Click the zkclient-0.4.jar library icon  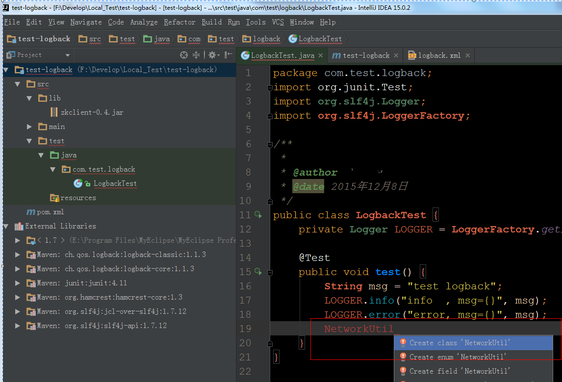pyautogui.click(x=54, y=111)
